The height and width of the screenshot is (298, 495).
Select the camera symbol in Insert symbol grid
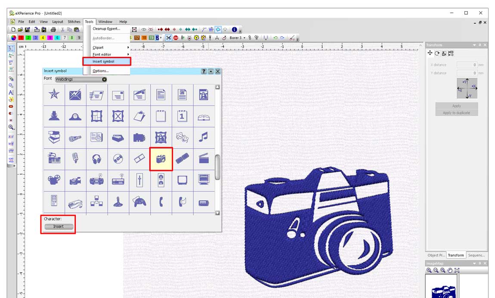(x=161, y=159)
